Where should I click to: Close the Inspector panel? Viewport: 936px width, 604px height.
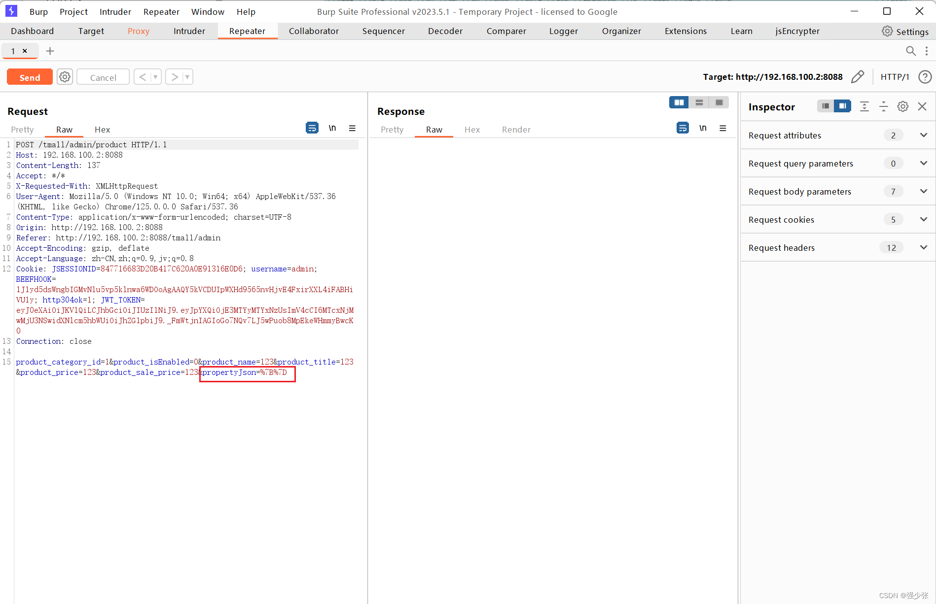pos(922,106)
